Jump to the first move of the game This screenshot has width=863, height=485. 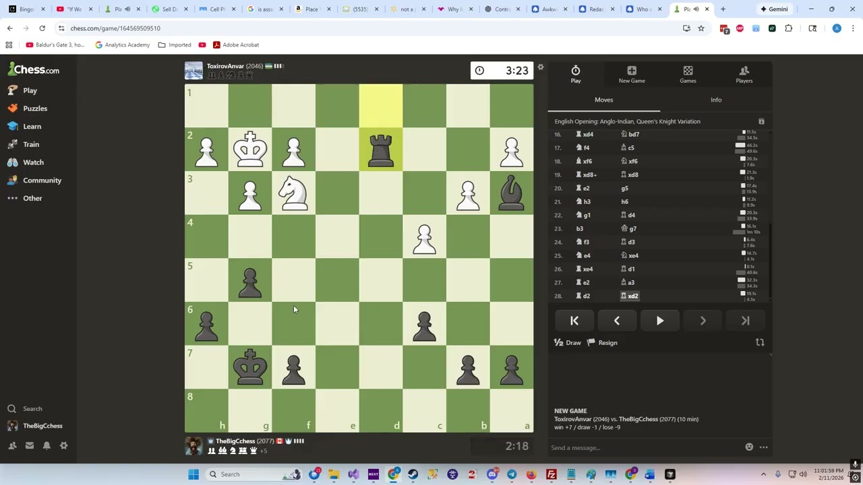tap(574, 321)
